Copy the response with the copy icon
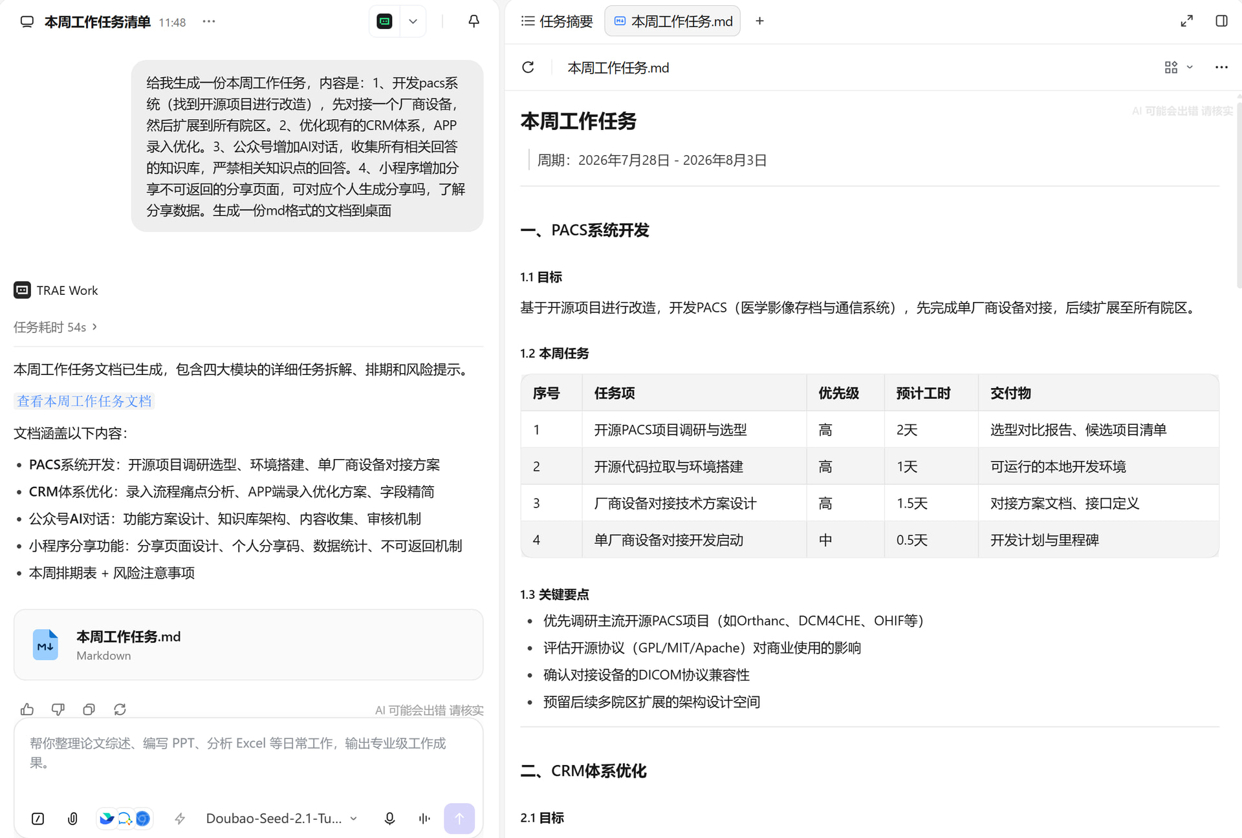Viewport: 1242px width, 838px height. pos(89,709)
